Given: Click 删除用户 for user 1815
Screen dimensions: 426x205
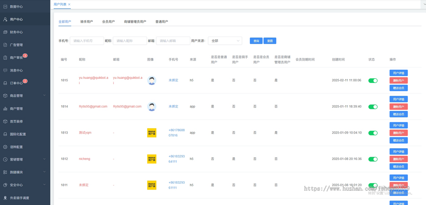Looking at the screenshot, I should (399, 80).
